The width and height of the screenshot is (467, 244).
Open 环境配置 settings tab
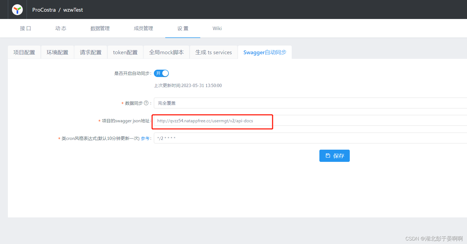(x=58, y=52)
